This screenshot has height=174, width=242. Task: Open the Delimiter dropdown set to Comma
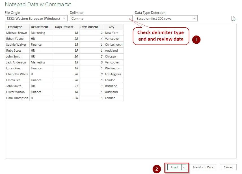coord(101,19)
